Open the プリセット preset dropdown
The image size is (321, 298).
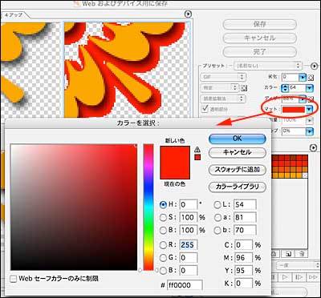click(x=267, y=66)
